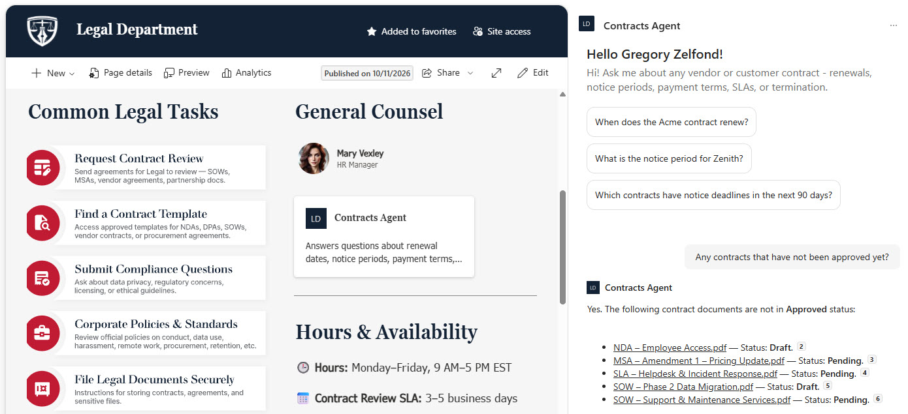Expand the Share dropdown chevron
908x414 pixels.
pos(470,73)
